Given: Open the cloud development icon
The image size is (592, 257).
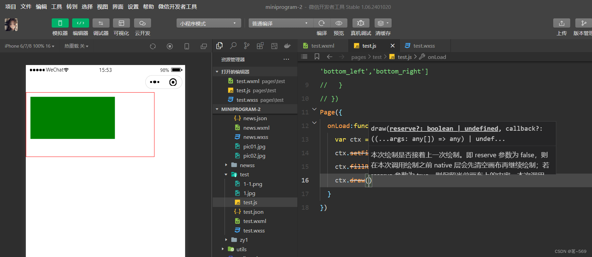Looking at the screenshot, I should tap(143, 23).
